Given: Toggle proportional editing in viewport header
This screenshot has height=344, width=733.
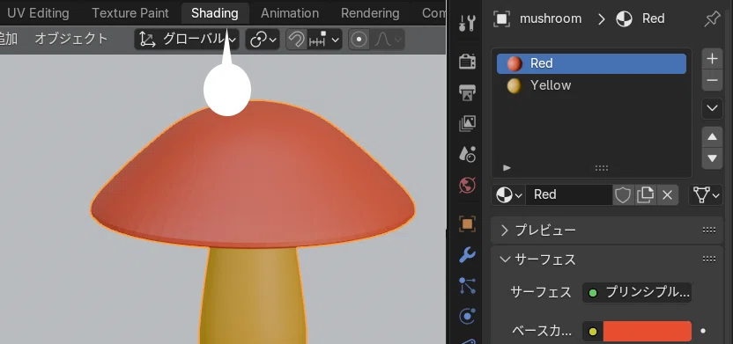Looking at the screenshot, I should 359,40.
